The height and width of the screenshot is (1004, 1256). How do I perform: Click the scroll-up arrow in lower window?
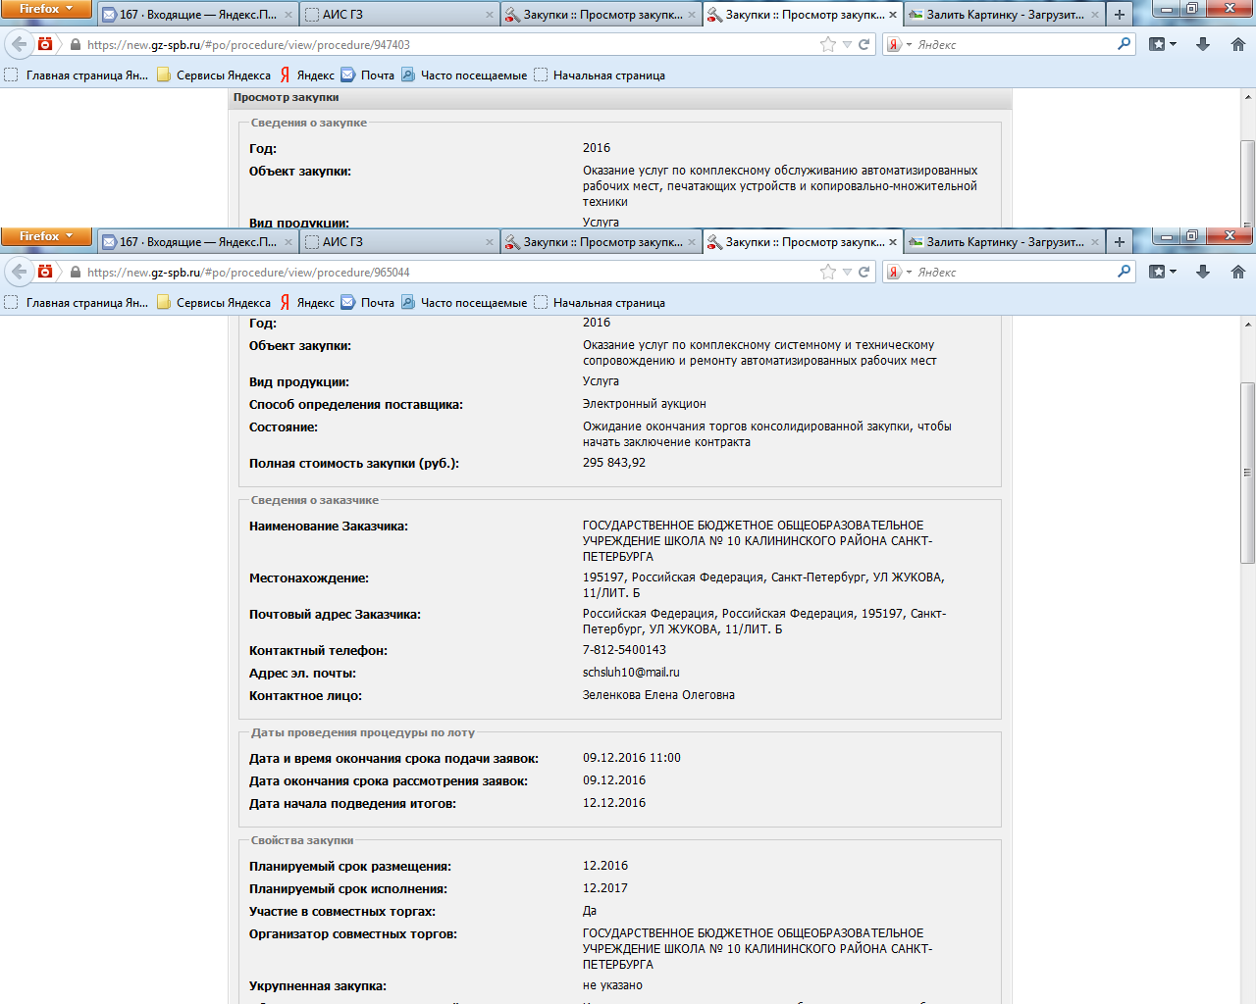point(1248,324)
